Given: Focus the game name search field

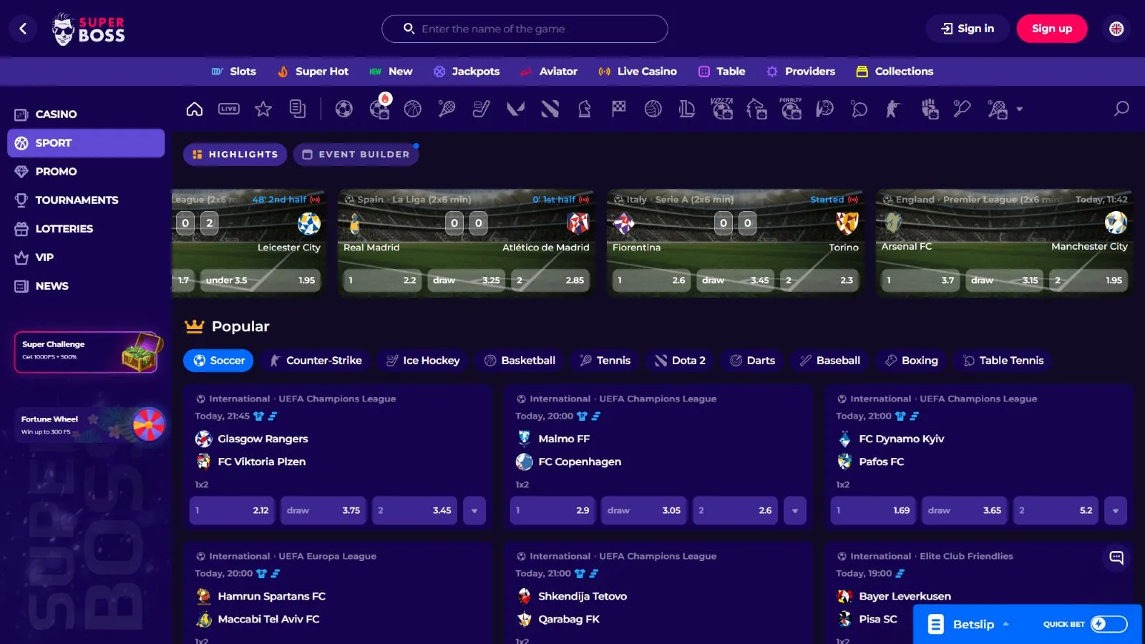Looking at the screenshot, I should [525, 29].
